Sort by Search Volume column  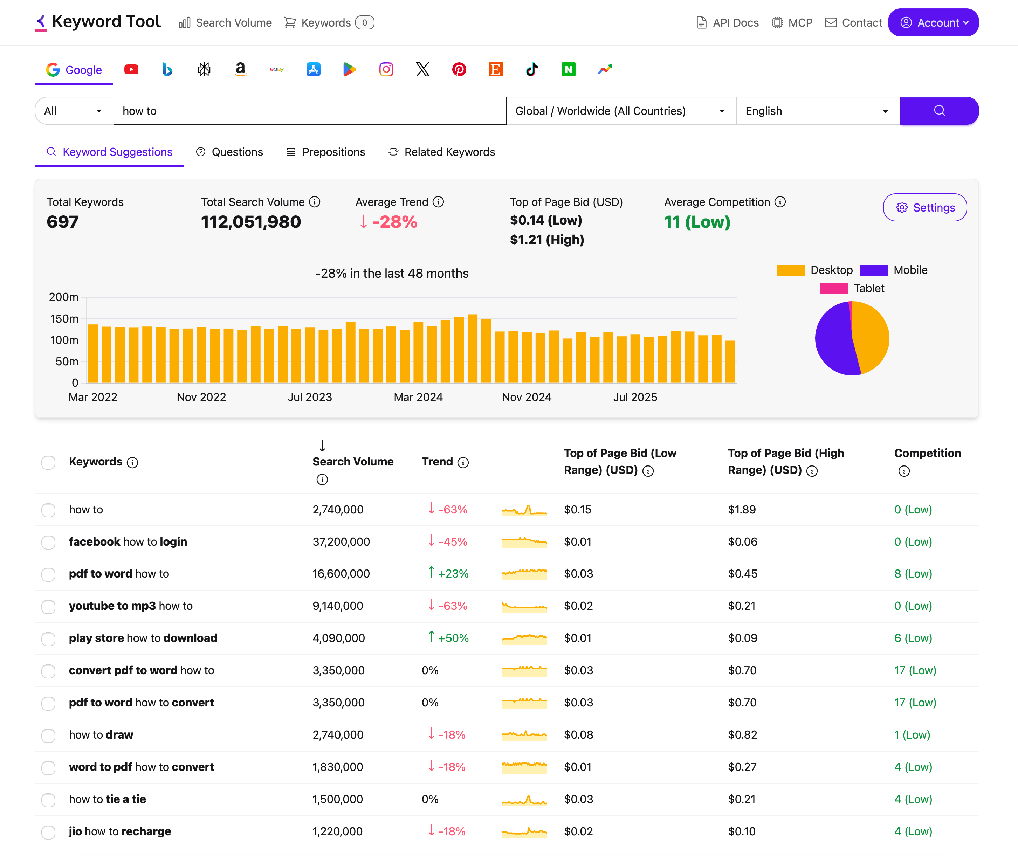[353, 462]
